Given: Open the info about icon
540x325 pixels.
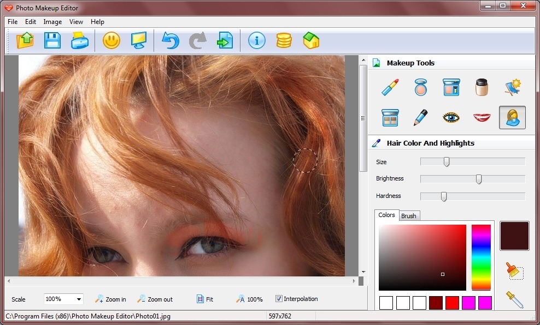Looking at the screenshot, I should 257,40.
